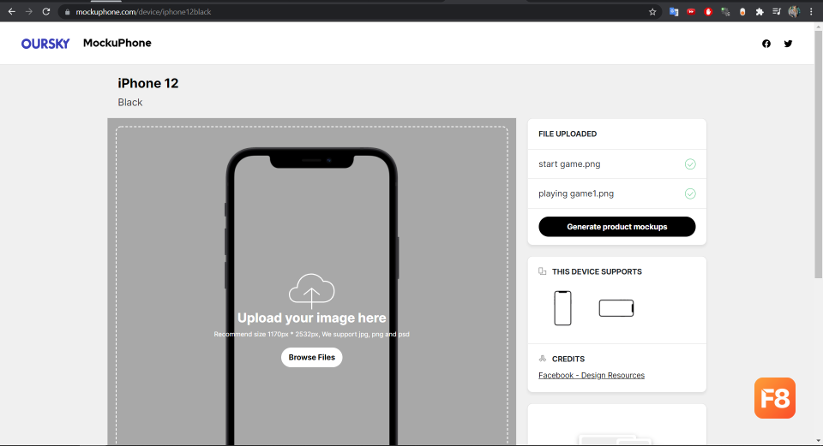Click the icon beside CREDITS

pos(542,359)
